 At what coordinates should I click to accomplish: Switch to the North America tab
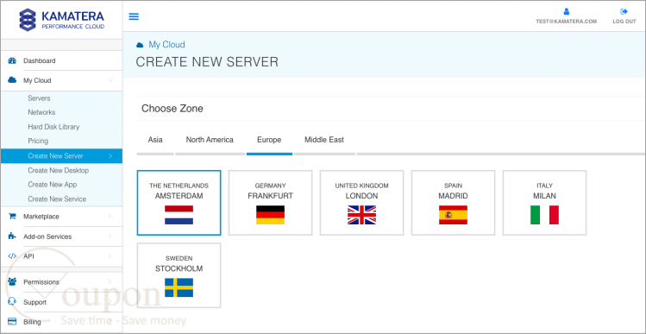tap(210, 140)
